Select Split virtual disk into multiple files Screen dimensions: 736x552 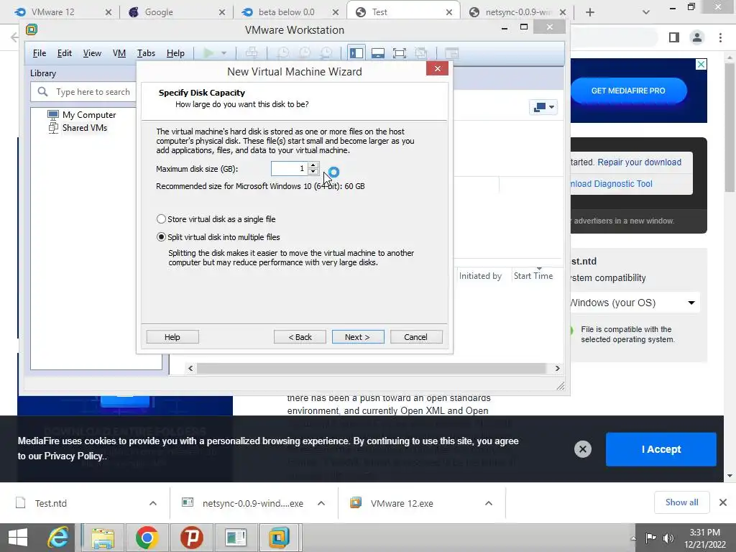pos(218,237)
